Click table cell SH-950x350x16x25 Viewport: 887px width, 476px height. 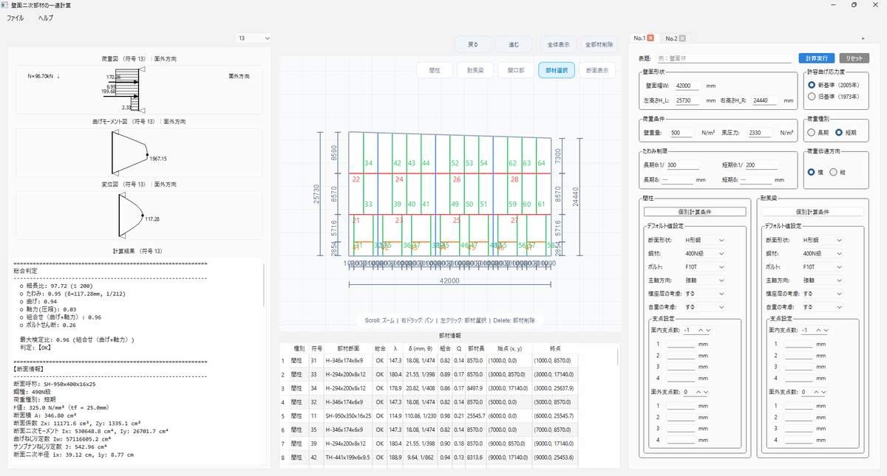[x=347, y=416]
